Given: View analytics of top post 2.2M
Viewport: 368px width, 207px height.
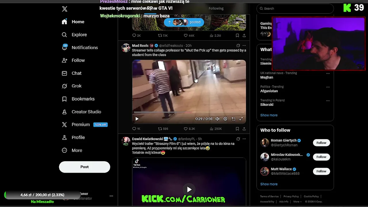Looking at the screenshot, I should tap(215, 36).
